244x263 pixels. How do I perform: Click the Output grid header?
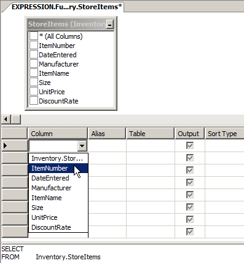[189, 134]
